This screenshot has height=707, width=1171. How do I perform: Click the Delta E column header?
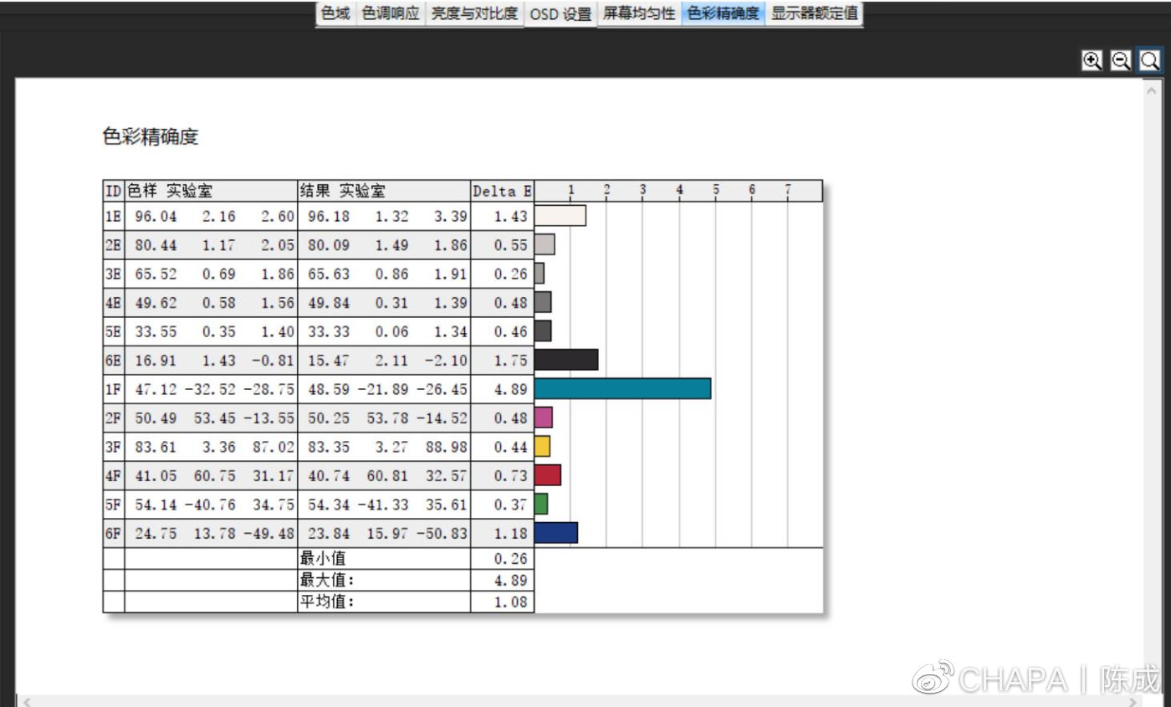point(502,191)
